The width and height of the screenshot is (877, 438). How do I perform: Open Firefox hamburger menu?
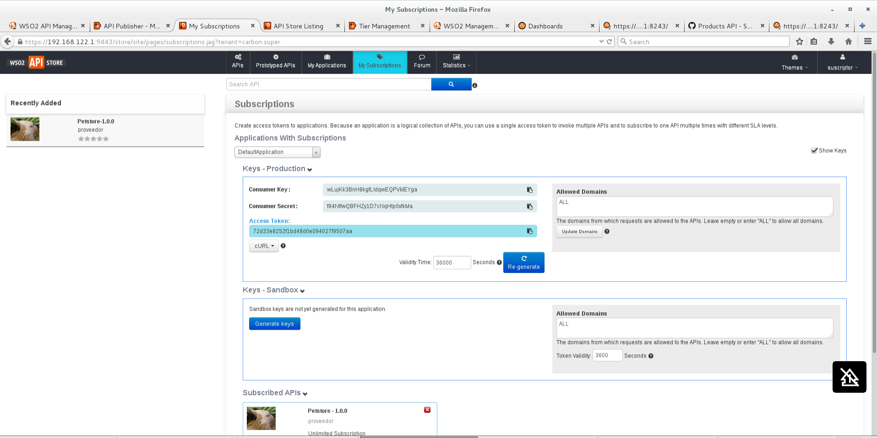click(x=867, y=42)
